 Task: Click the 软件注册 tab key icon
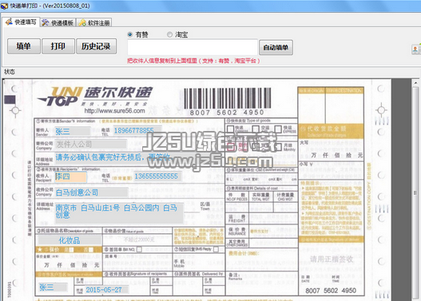tap(82, 23)
